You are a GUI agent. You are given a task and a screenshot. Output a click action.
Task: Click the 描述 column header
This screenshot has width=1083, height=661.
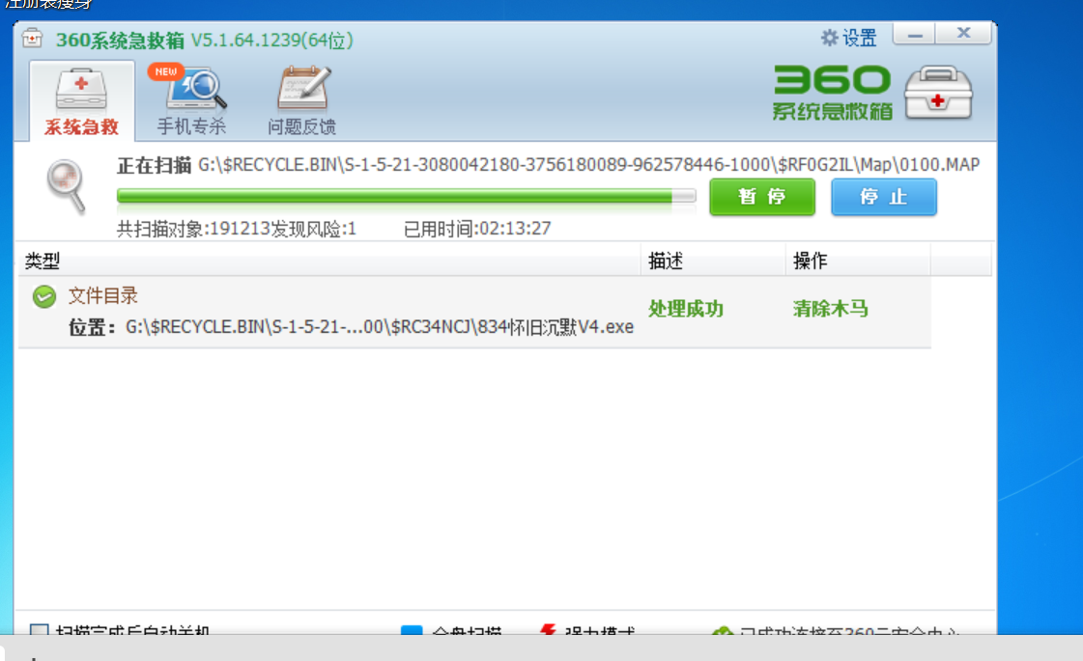point(666,261)
